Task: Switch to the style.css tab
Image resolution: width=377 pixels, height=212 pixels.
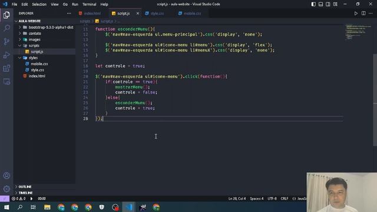Action: click(x=154, y=14)
